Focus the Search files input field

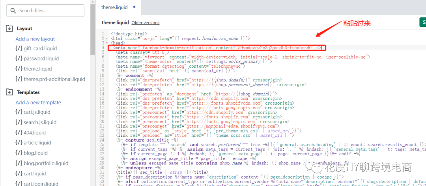tap(45, 11)
